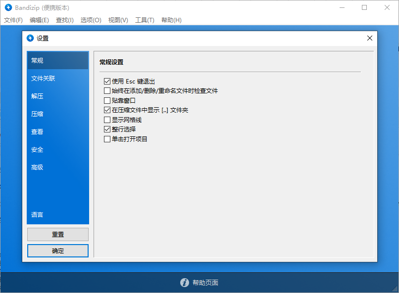Open the 视图(V) menu
Image resolution: width=399 pixels, height=293 pixels.
tap(118, 20)
